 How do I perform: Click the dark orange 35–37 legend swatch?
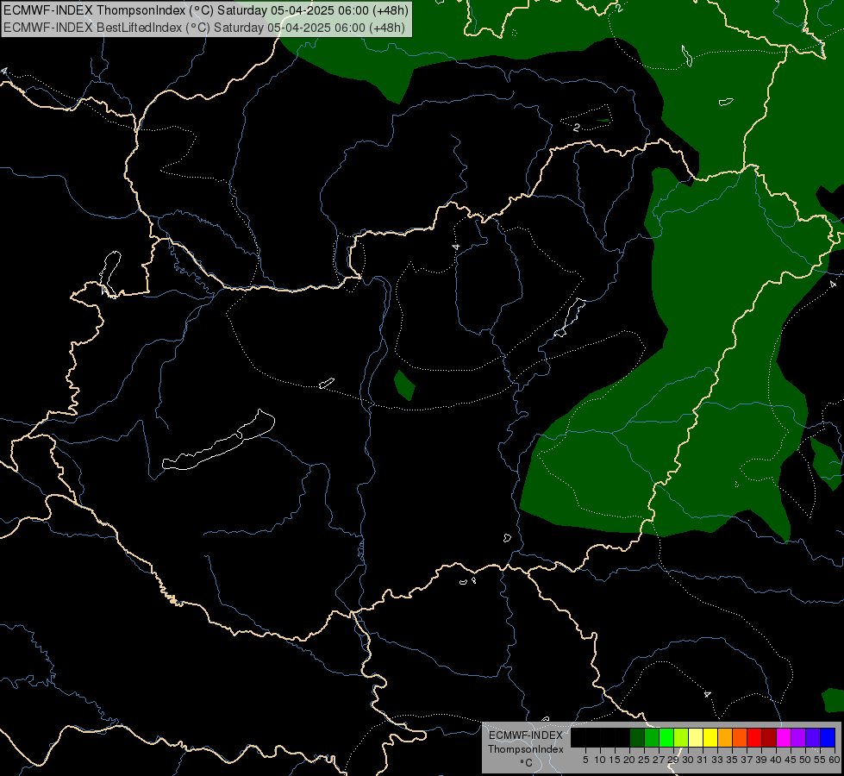740,737
